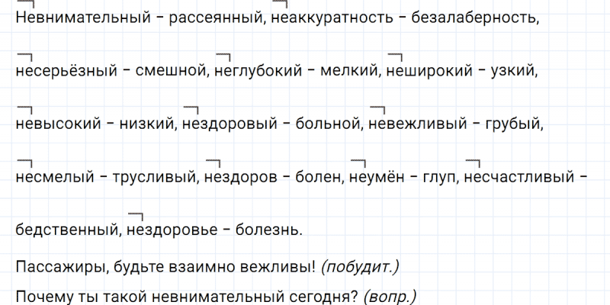The image size is (610, 305).
Task: Click the prefix mark above «неглубокий»
Action: point(223,57)
